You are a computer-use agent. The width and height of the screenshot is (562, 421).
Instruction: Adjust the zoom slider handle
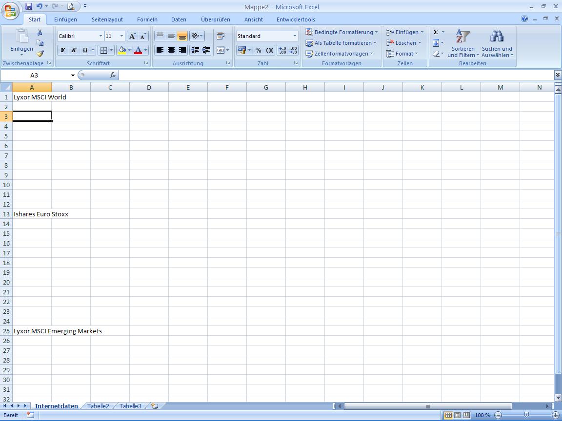(x=526, y=415)
